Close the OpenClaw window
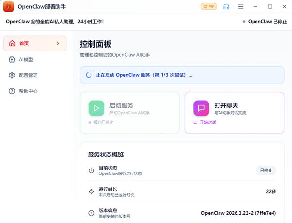 point(284,7)
